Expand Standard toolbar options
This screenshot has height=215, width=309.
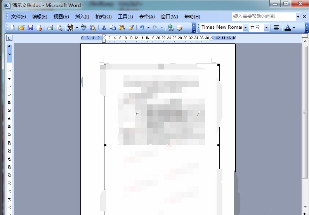194,28
